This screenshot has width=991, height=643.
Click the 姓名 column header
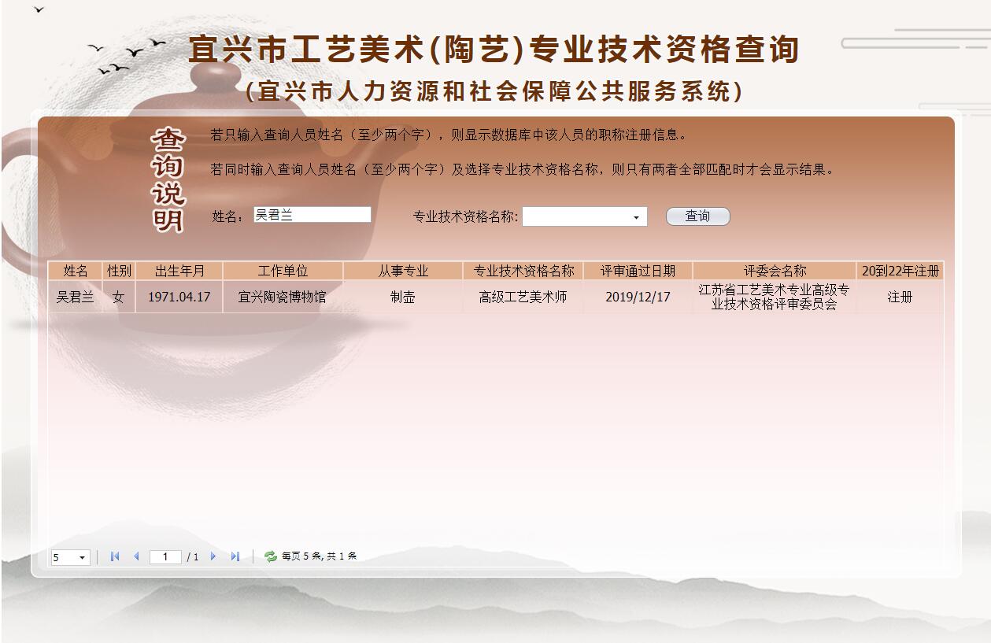click(75, 270)
